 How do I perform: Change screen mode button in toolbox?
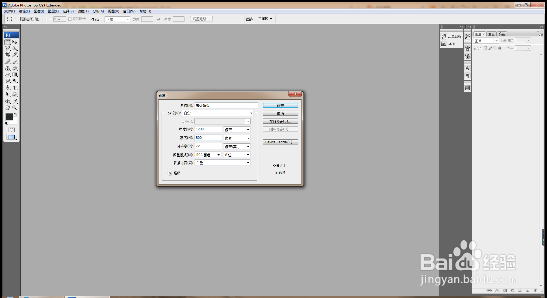(11, 137)
